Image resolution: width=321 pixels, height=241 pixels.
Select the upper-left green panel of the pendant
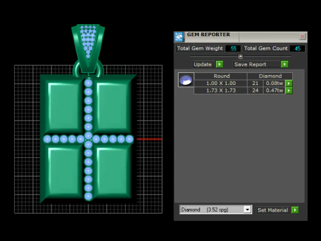[64, 106]
